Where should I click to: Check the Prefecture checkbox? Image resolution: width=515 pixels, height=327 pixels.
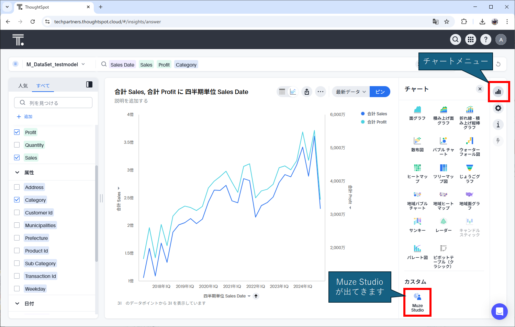[x=17, y=238]
